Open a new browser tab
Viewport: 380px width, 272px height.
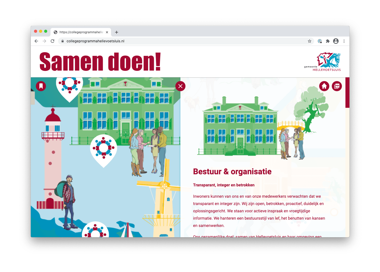(117, 32)
